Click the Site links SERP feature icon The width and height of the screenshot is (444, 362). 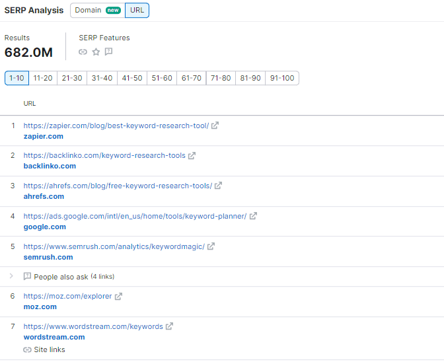(83, 52)
